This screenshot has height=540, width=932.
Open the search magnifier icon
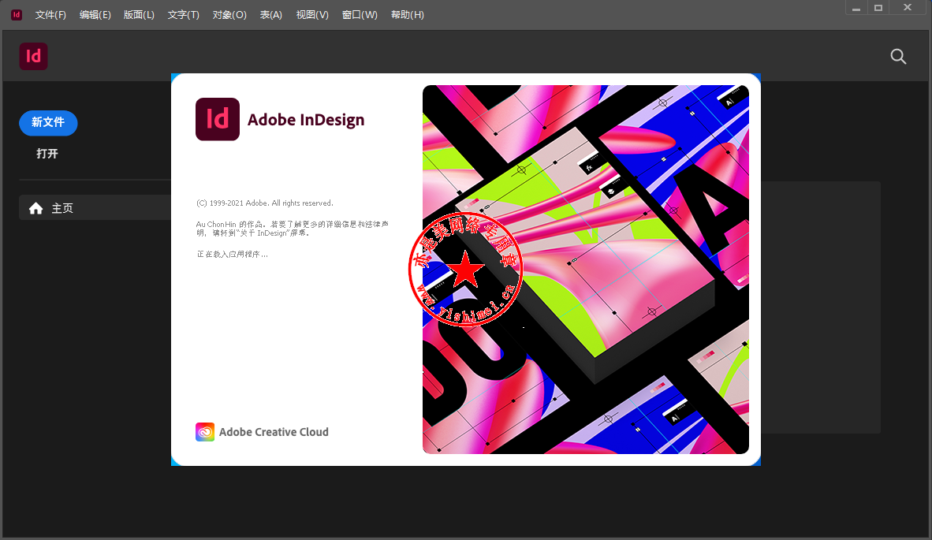pyautogui.click(x=898, y=57)
